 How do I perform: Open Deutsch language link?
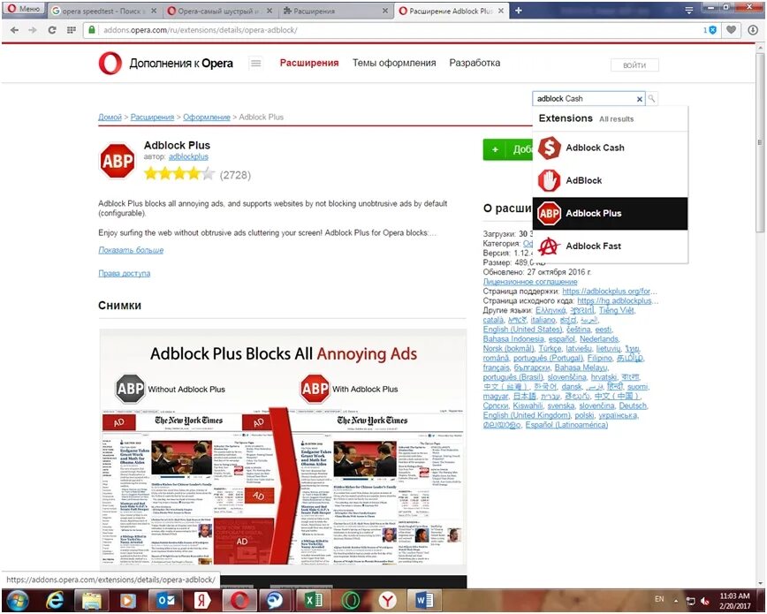633,406
